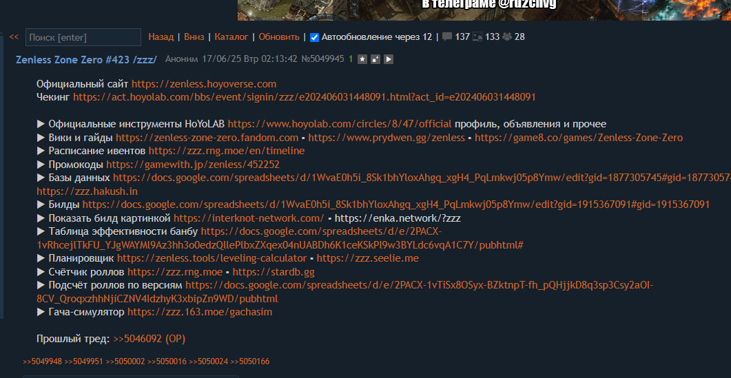Viewport: 731px width, 378px height.
Task: Click the Аноним poster name
Action: tap(181, 59)
